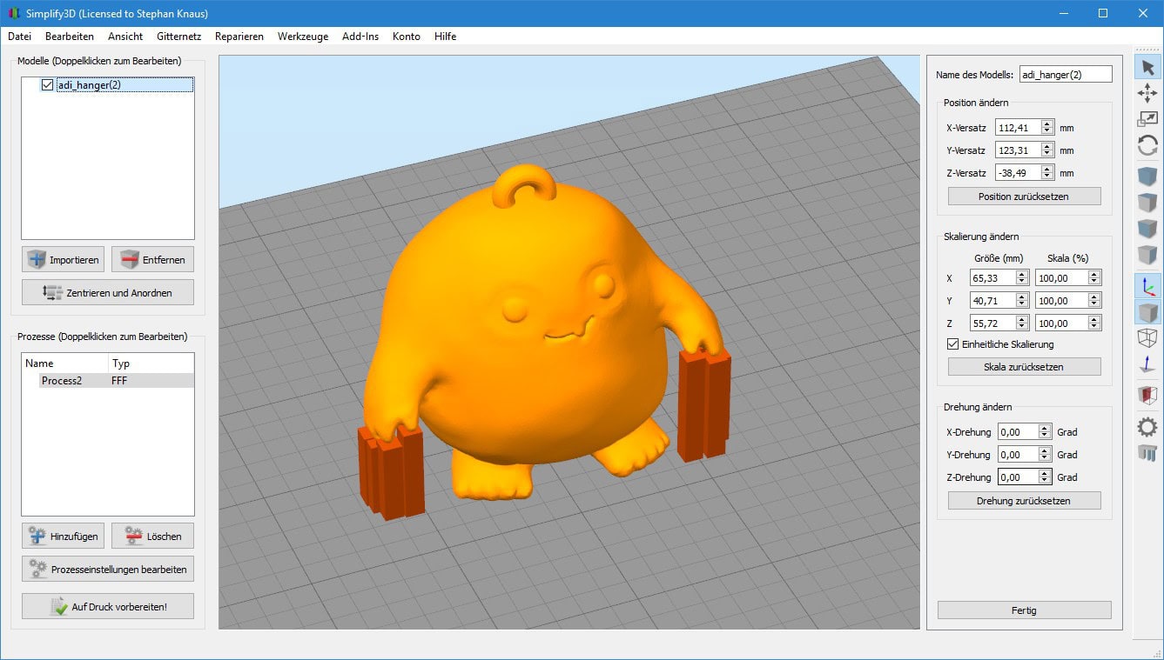Click the gear settings icon in toolbar
The height and width of the screenshot is (660, 1164).
(x=1147, y=426)
